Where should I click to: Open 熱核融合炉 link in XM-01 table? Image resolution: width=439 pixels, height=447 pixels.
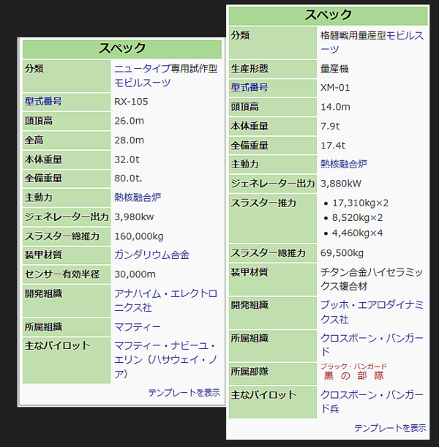(344, 164)
